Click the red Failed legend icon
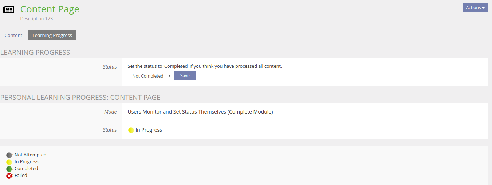492x185 pixels. click(9, 176)
